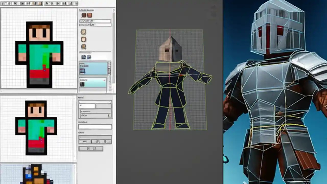Screen dimensions: 327x184
Task: Select the last tool icon in the top toolbar
Action: coord(76,3)
